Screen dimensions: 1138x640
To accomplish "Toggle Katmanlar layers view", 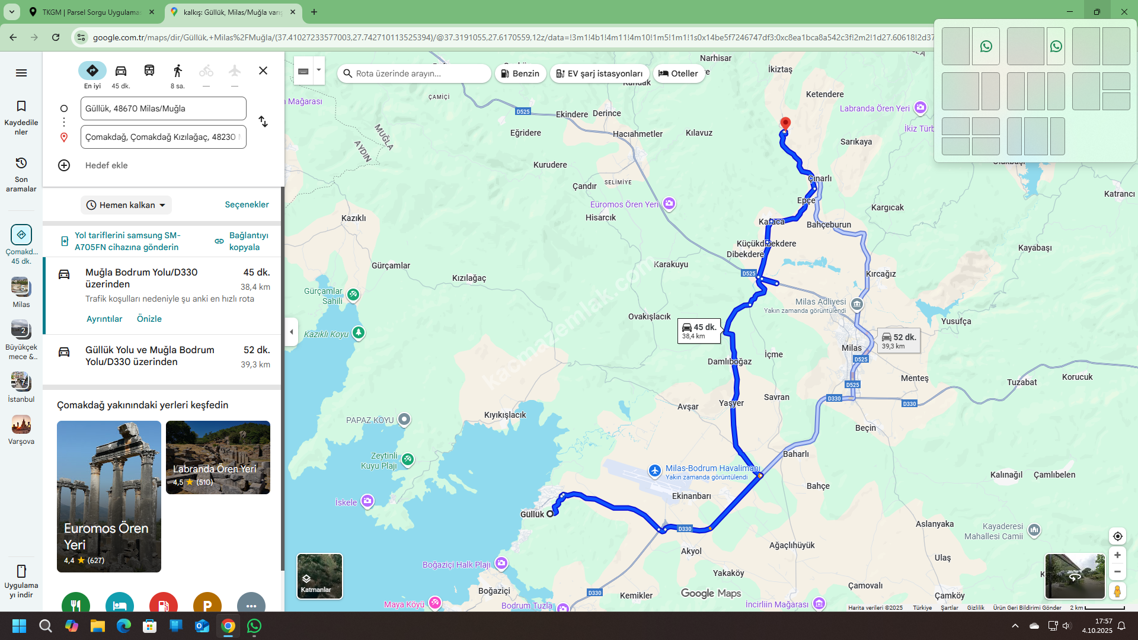I will click(x=319, y=576).
